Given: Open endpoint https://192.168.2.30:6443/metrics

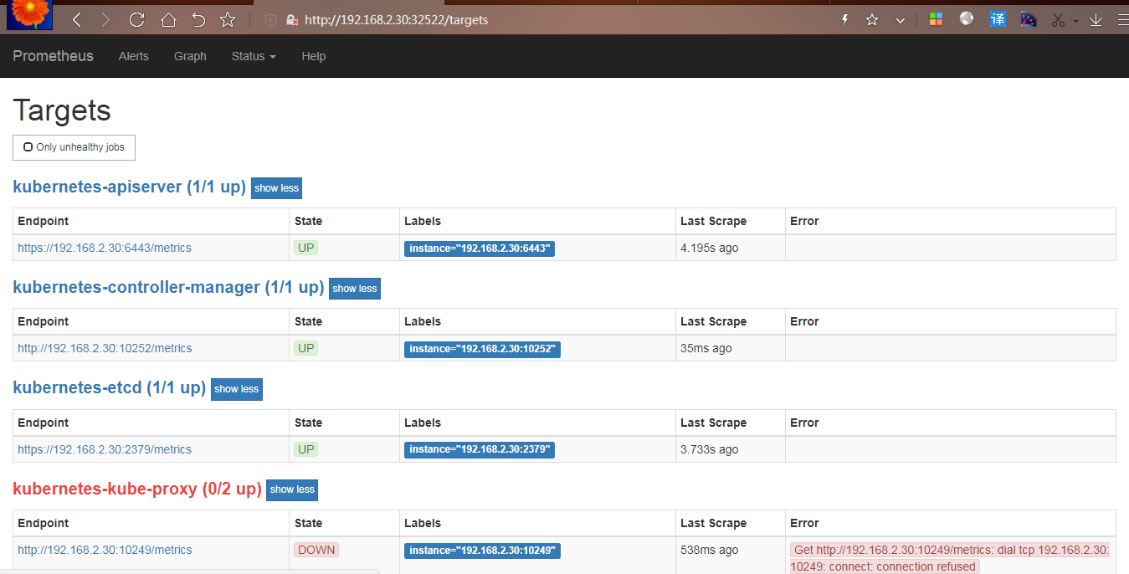Looking at the screenshot, I should [x=105, y=248].
